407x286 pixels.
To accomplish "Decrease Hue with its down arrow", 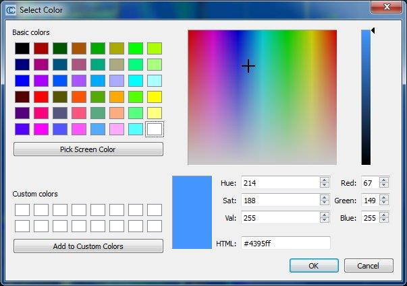I will coord(325,185).
